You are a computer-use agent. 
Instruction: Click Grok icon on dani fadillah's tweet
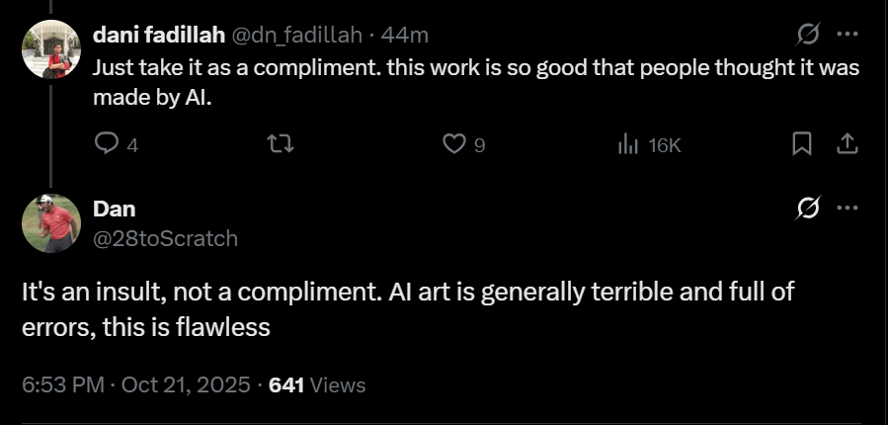point(807,35)
